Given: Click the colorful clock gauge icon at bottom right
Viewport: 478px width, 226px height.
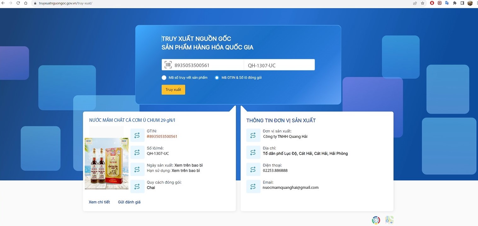Looking at the screenshot, I should pos(376,220).
